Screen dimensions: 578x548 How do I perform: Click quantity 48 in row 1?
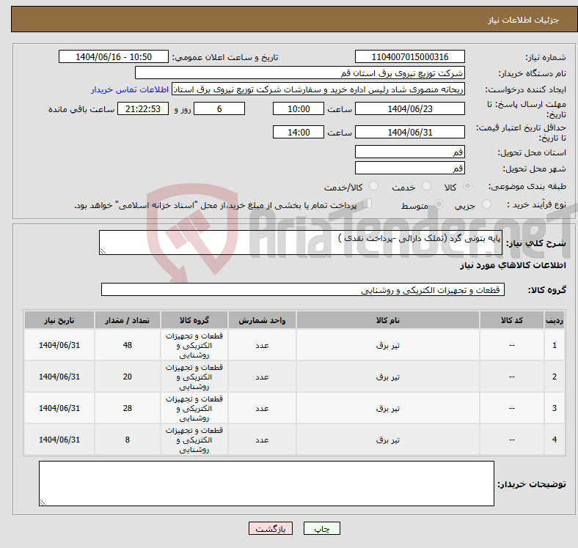point(127,345)
